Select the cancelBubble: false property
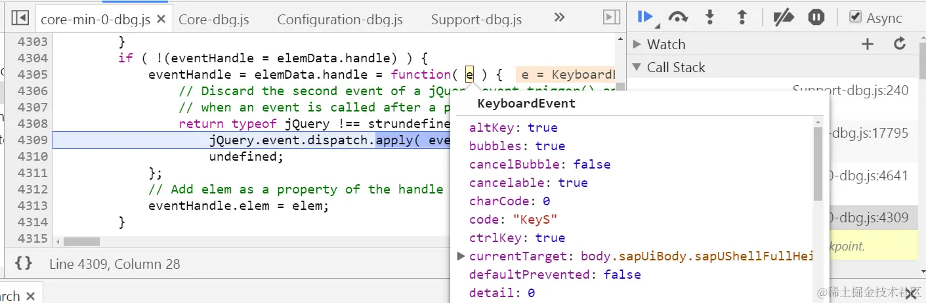Viewport: 926px width, 303px height. [539, 164]
